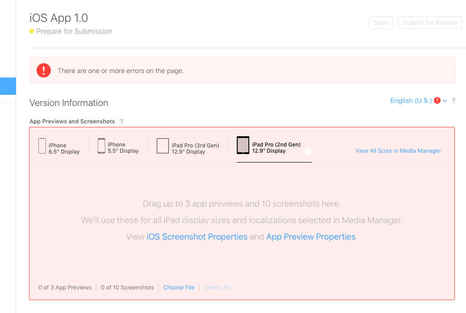The width and height of the screenshot is (466, 313).
Task: Open View All Sizes in Media Manager
Action: (398, 151)
